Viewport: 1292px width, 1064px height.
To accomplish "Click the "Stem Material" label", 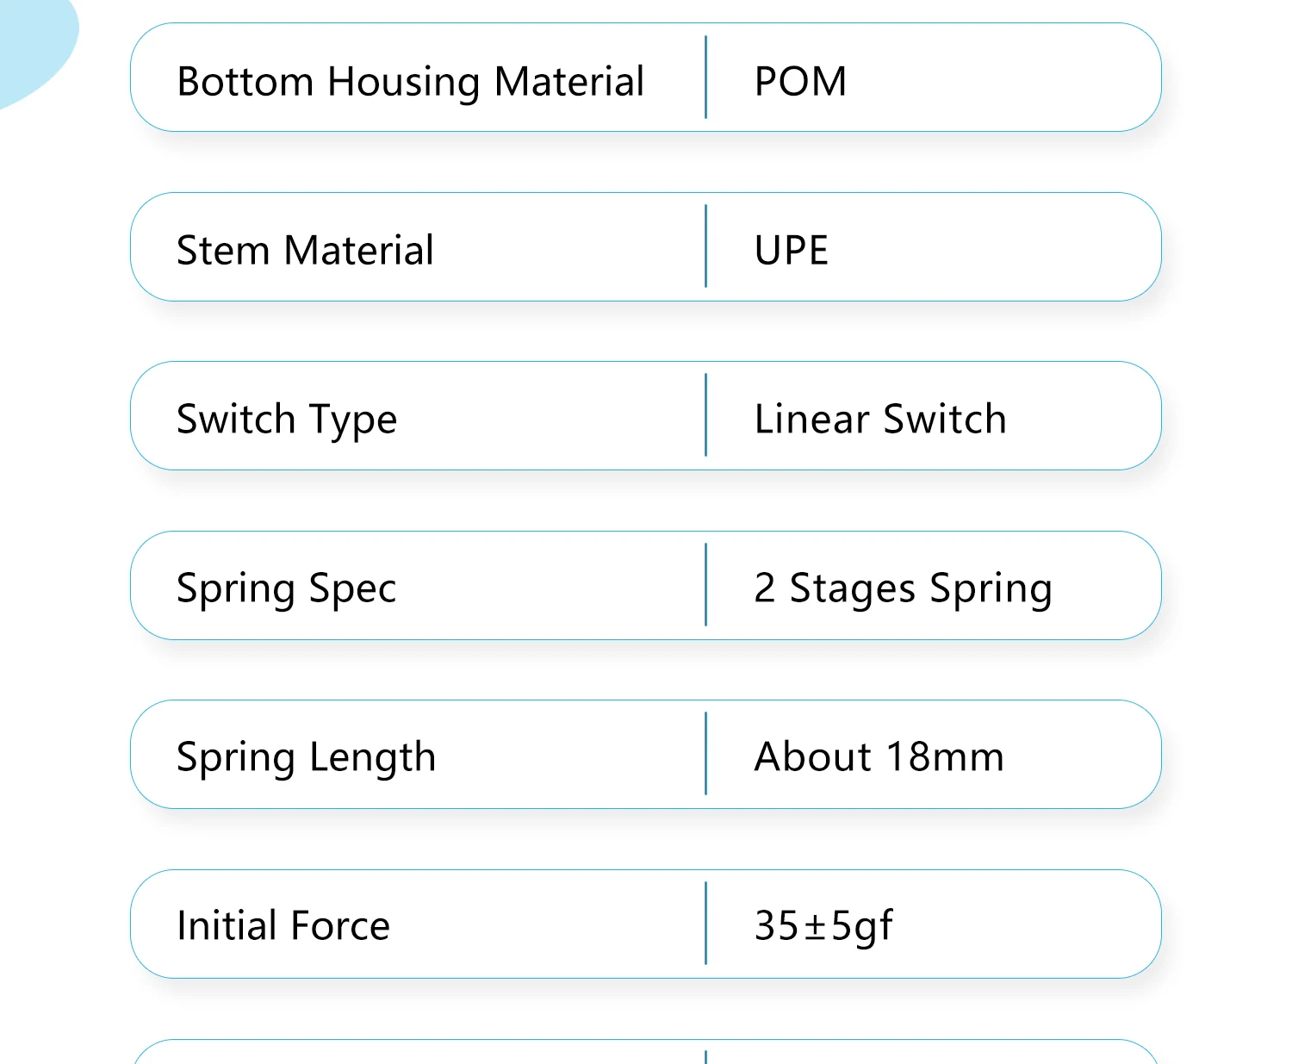I will [305, 251].
